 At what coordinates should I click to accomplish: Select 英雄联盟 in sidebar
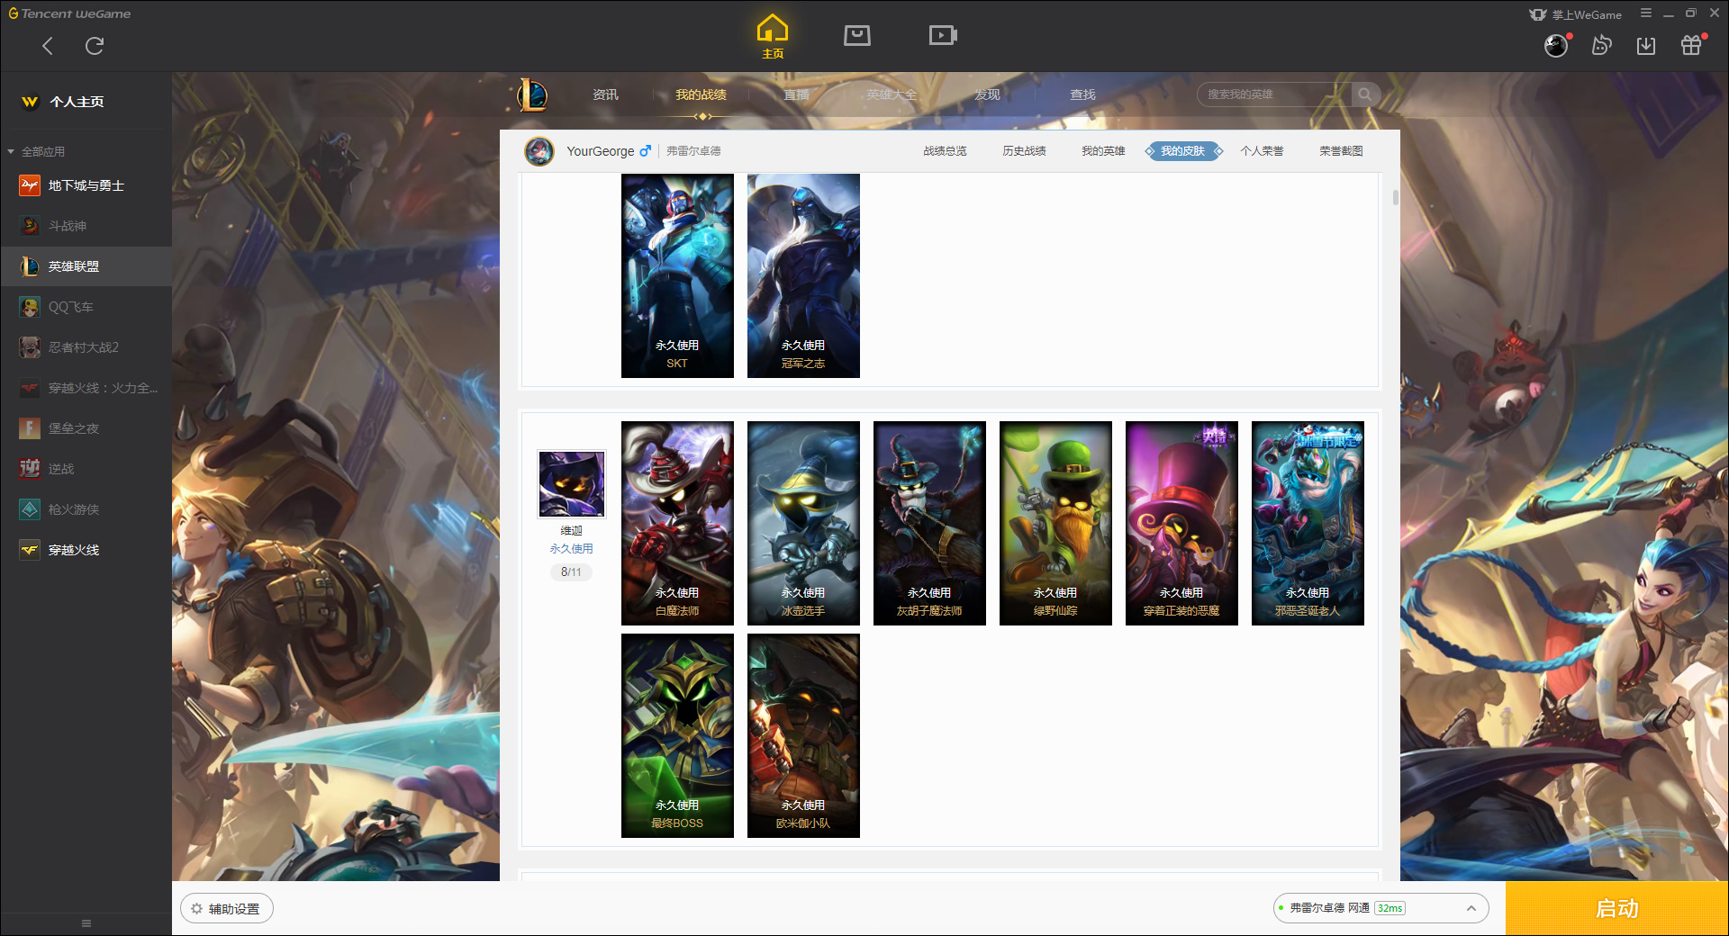[86, 266]
